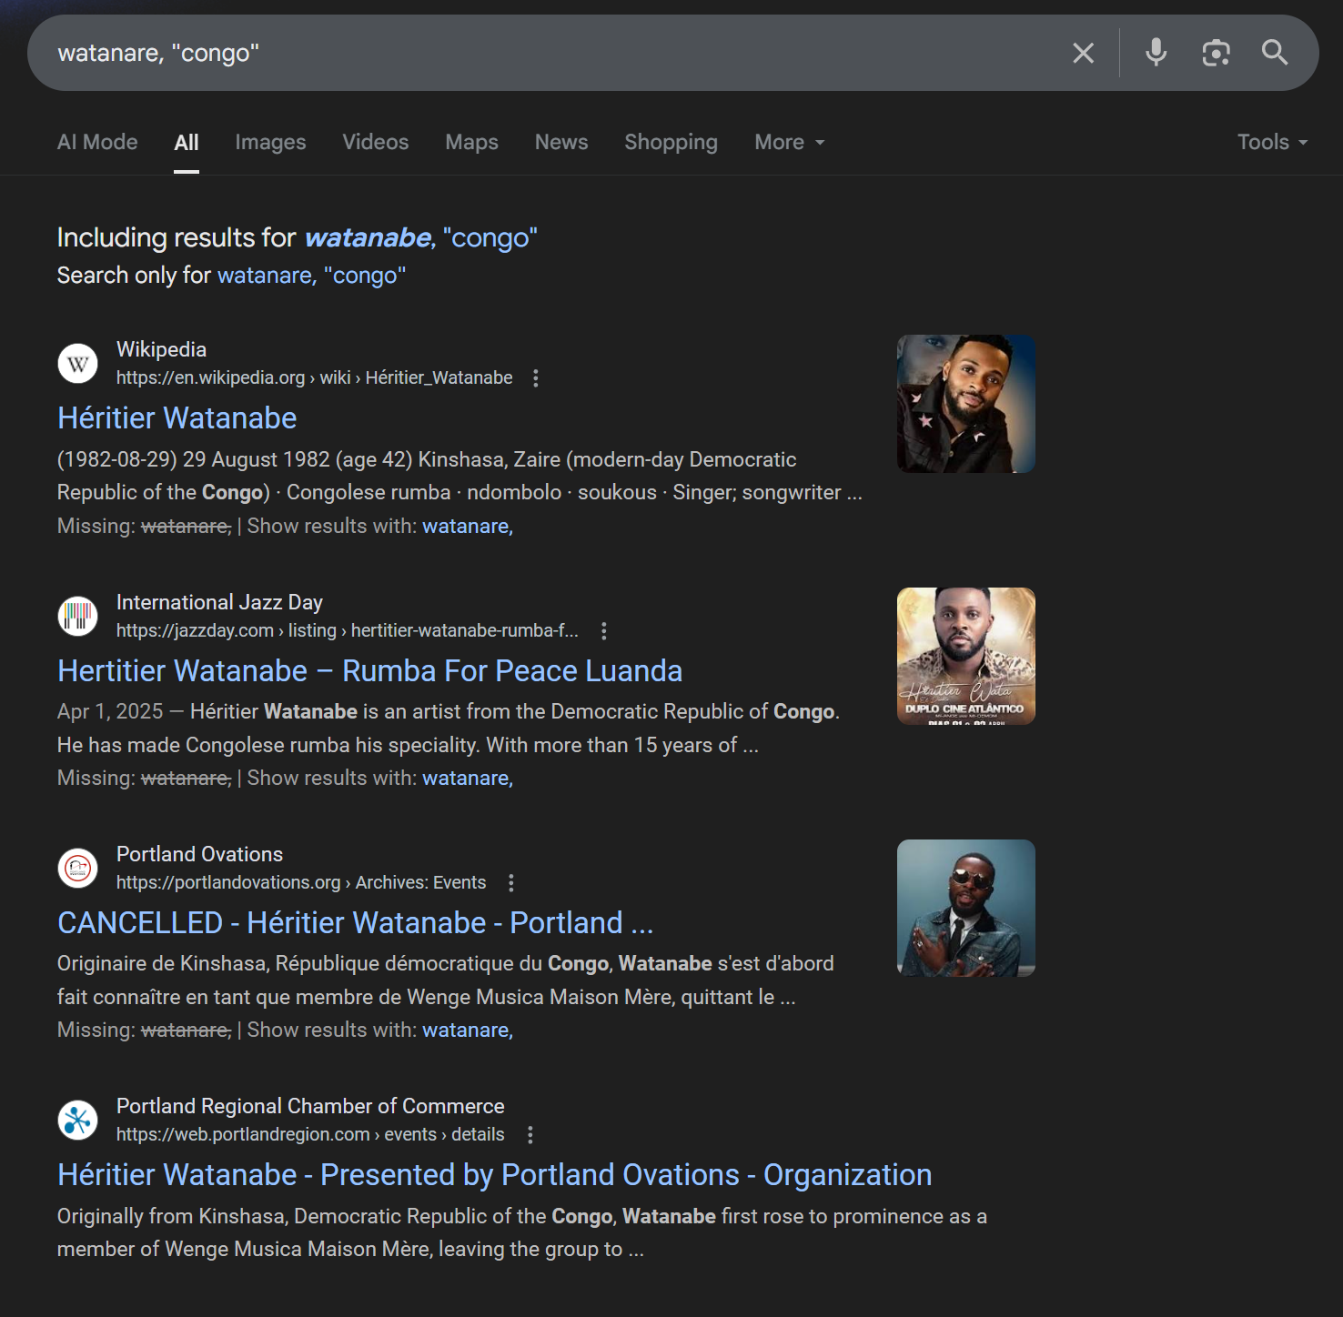Click the Wikipedia site name
Image resolution: width=1343 pixels, height=1317 pixels.
coord(161,349)
